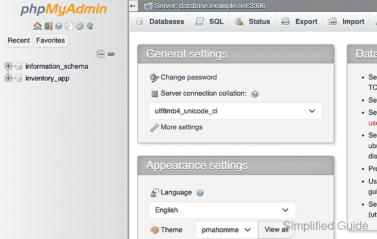
Task: Click the Change password key icon
Action: click(x=155, y=77)
